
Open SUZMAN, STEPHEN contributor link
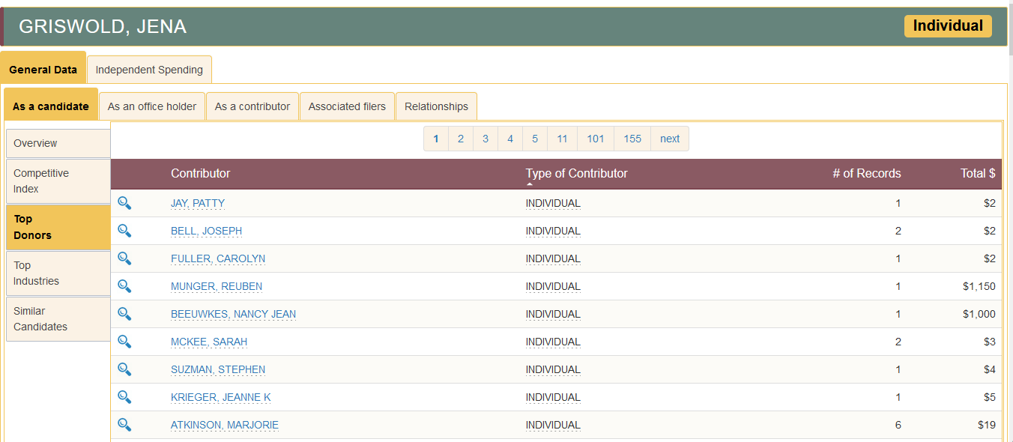point(218,369)
